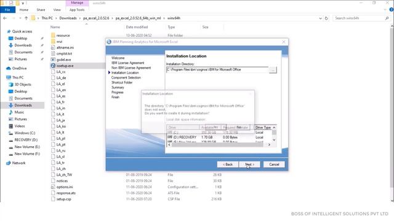
Task: Open RECOVERY (D:) drive in navigation pane
Action: tap(26, 140)
